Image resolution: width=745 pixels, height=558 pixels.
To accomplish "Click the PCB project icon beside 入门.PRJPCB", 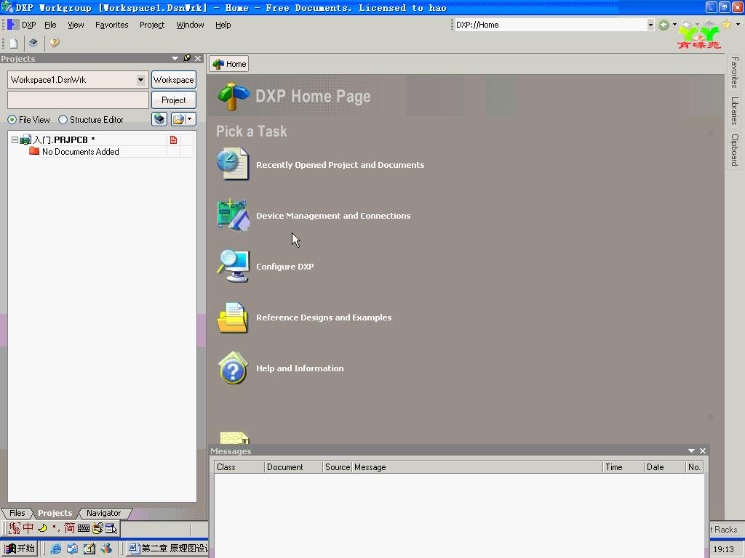I will coord(25,140).
